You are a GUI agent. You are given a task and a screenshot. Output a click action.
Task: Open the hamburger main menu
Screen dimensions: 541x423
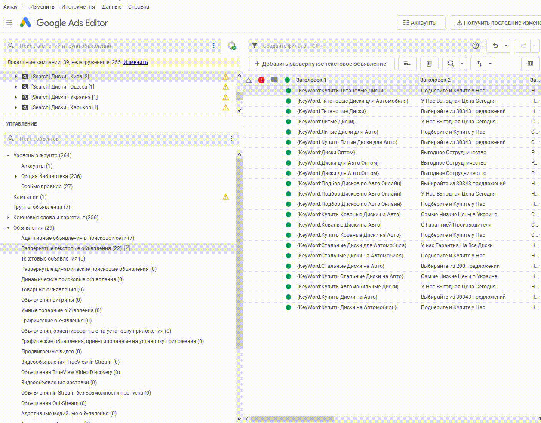pyautogui.click(x=9, y=23)
